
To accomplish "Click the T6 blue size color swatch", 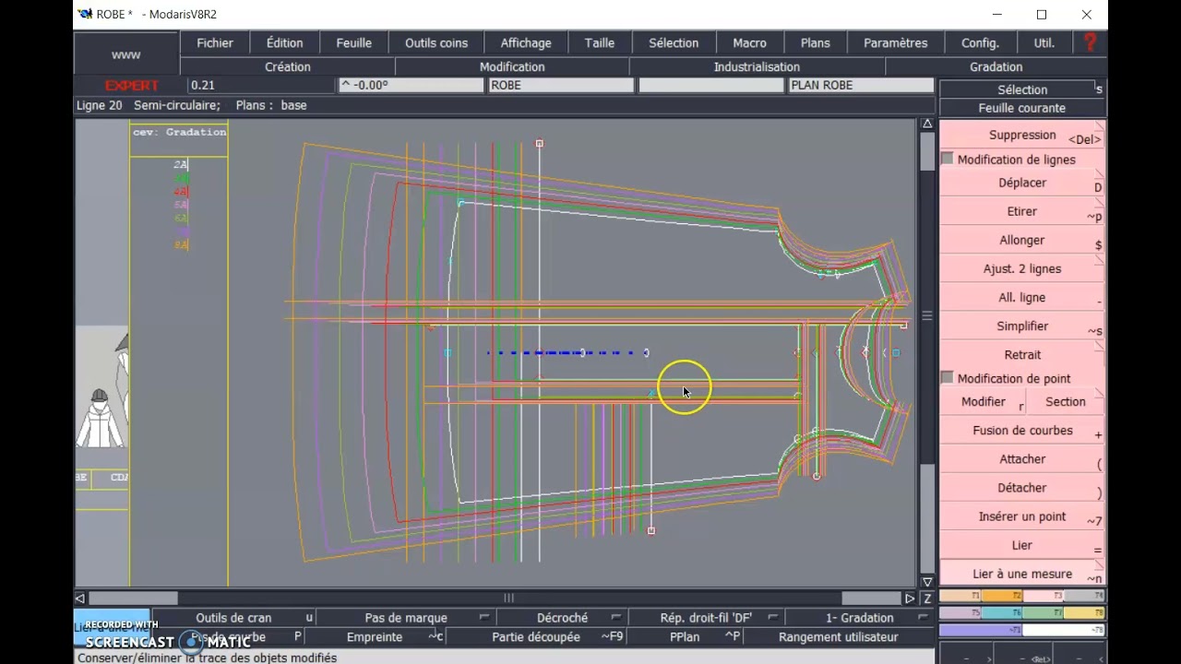I will point(1002,612).
